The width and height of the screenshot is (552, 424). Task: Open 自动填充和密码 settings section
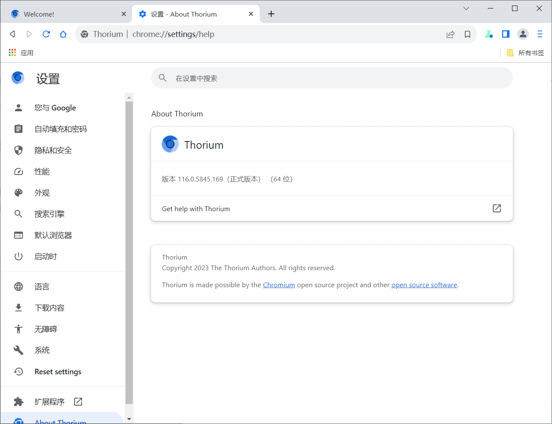click(62, 129)
